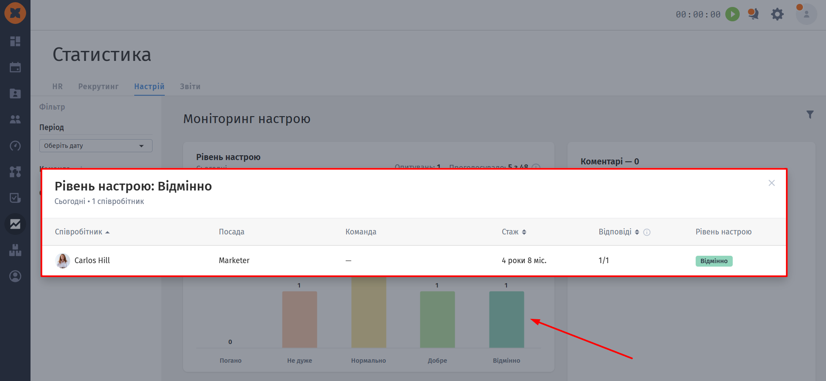
Task: Open the statistics chart icon in sidebar
Action: (15, 224)
